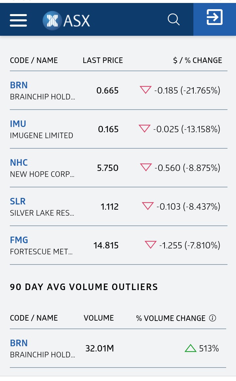The height and width of the screenshot is (381, 236).
Task: Click the red down triangle for BRN
Action: 146,90
